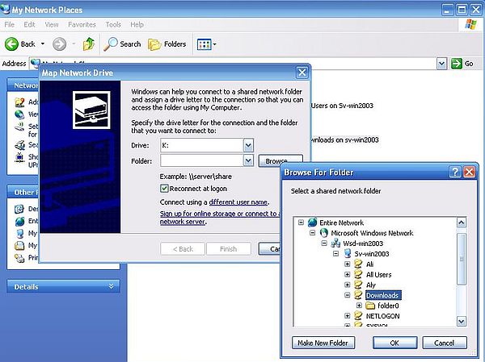This screenshot has height=362, width=485.
Task: Toggle Reconnect at logon checkbox
Action: (165, 188)
